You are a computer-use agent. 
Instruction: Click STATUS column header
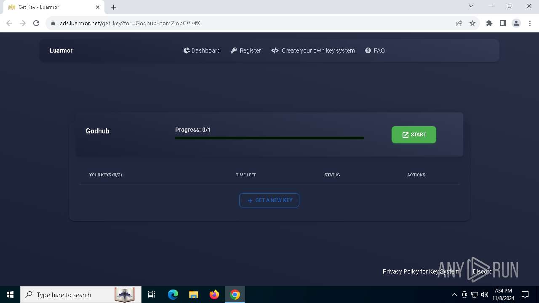tap(332, 175)
